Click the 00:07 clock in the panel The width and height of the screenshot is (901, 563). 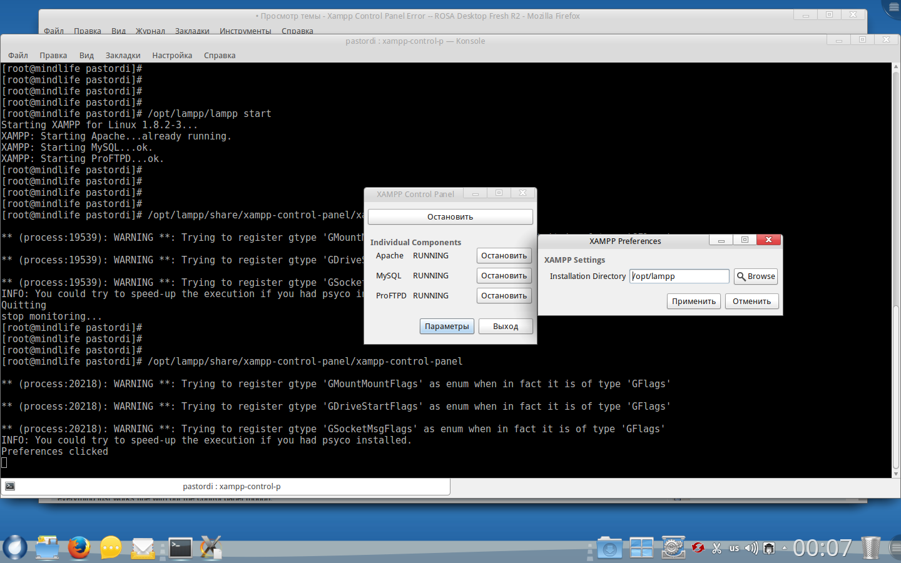822,548
